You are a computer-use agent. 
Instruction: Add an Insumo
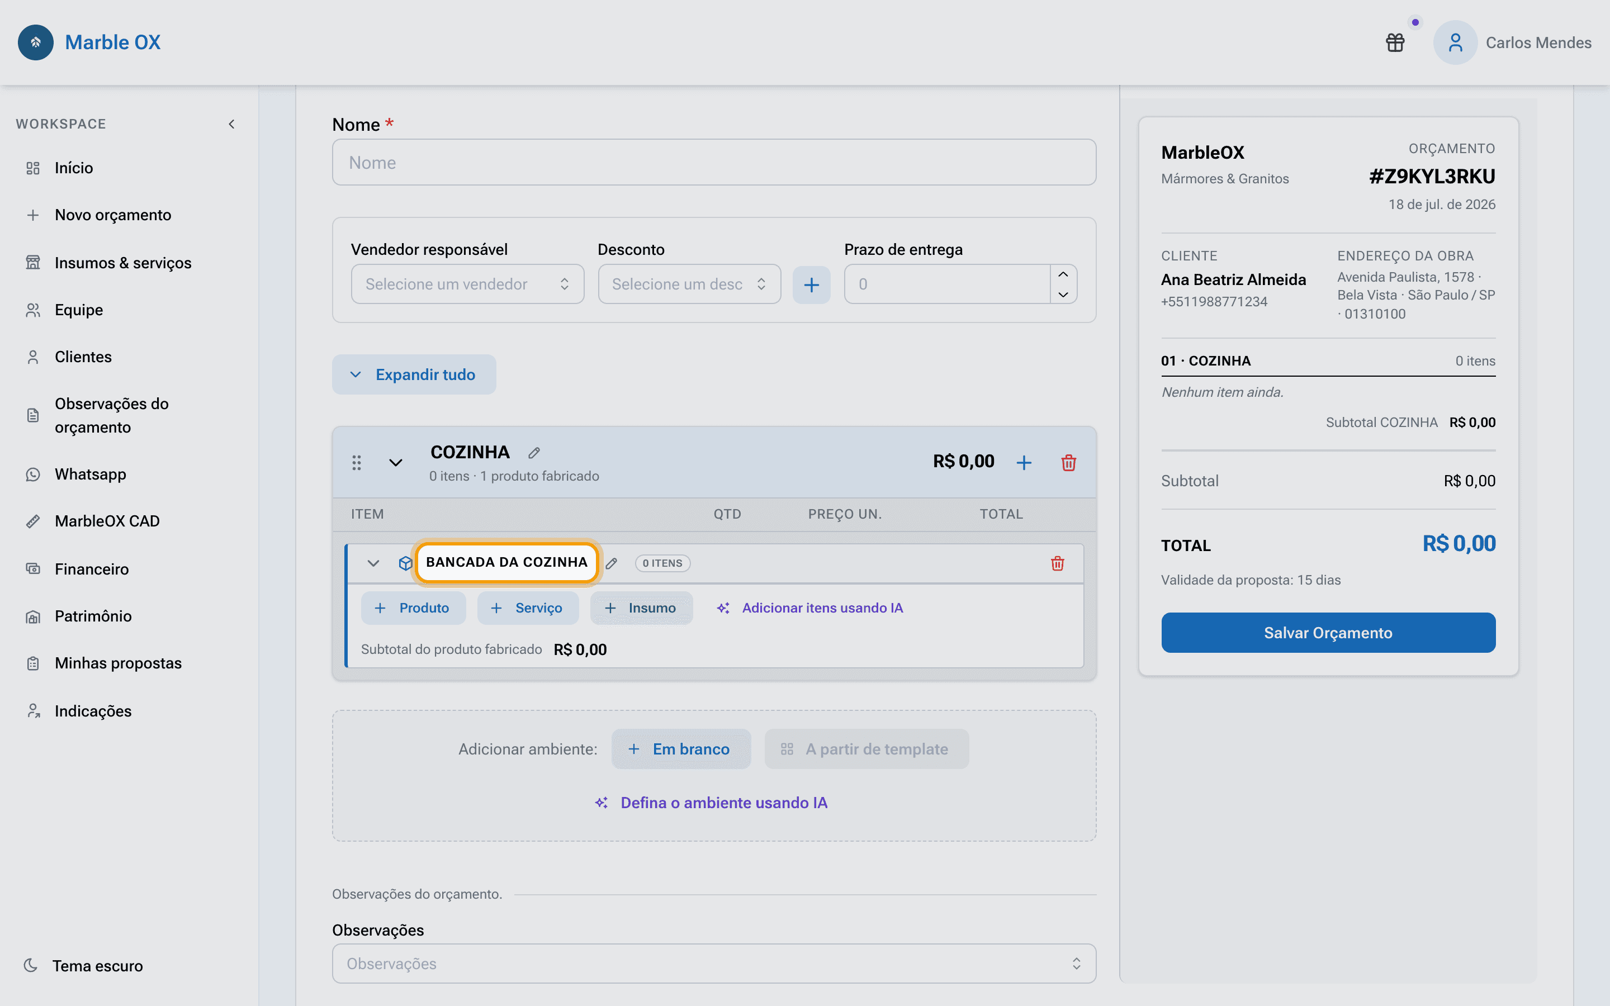pyautogui.click(x=641, y=608)
